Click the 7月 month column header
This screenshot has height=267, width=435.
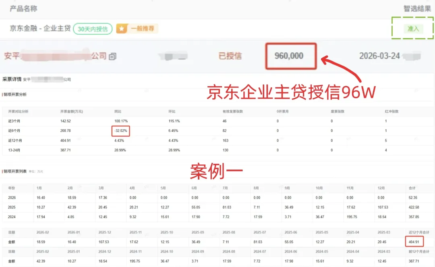(x=225, y=188)
